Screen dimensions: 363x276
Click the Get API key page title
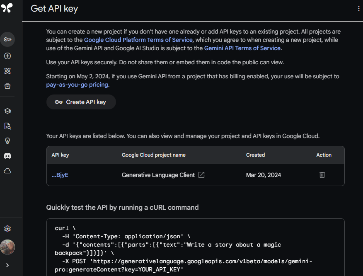click(x=54, y=9)
